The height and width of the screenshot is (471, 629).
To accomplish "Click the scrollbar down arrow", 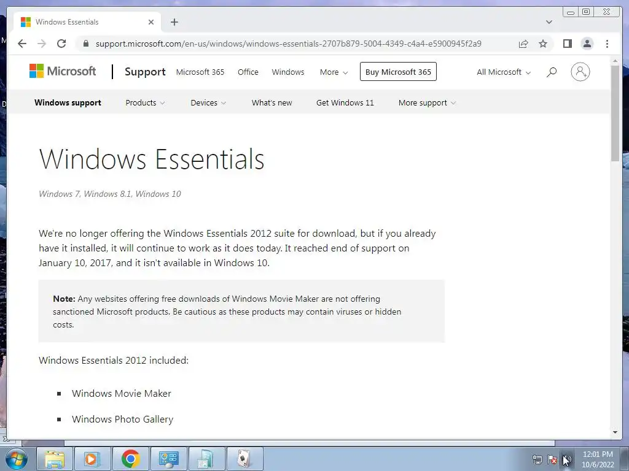I will (615, 432).
